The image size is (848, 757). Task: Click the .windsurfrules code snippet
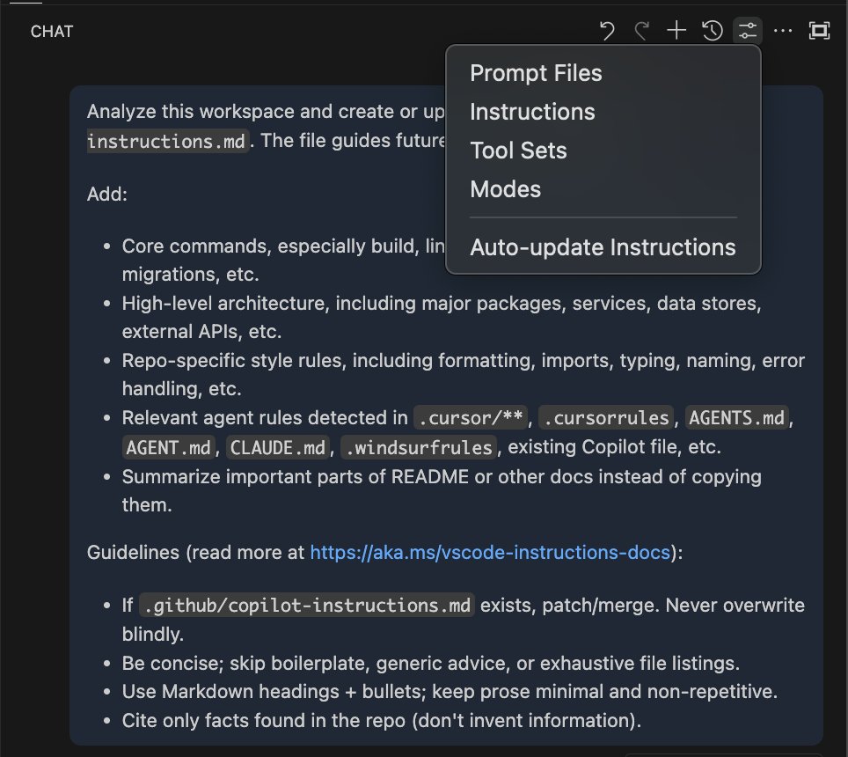(x=418, y=447)
